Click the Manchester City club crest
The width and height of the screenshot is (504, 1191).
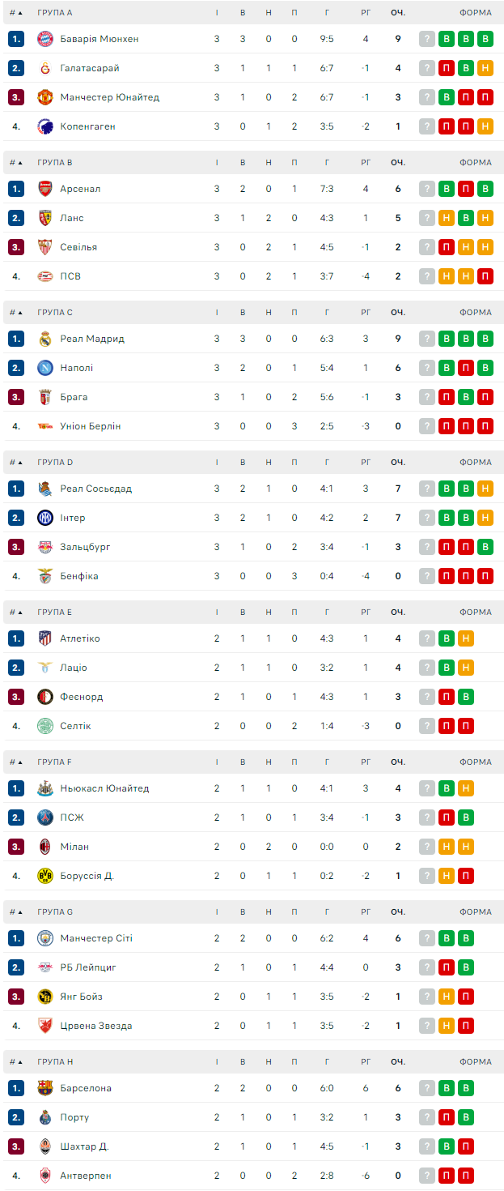tap(45, 938)
